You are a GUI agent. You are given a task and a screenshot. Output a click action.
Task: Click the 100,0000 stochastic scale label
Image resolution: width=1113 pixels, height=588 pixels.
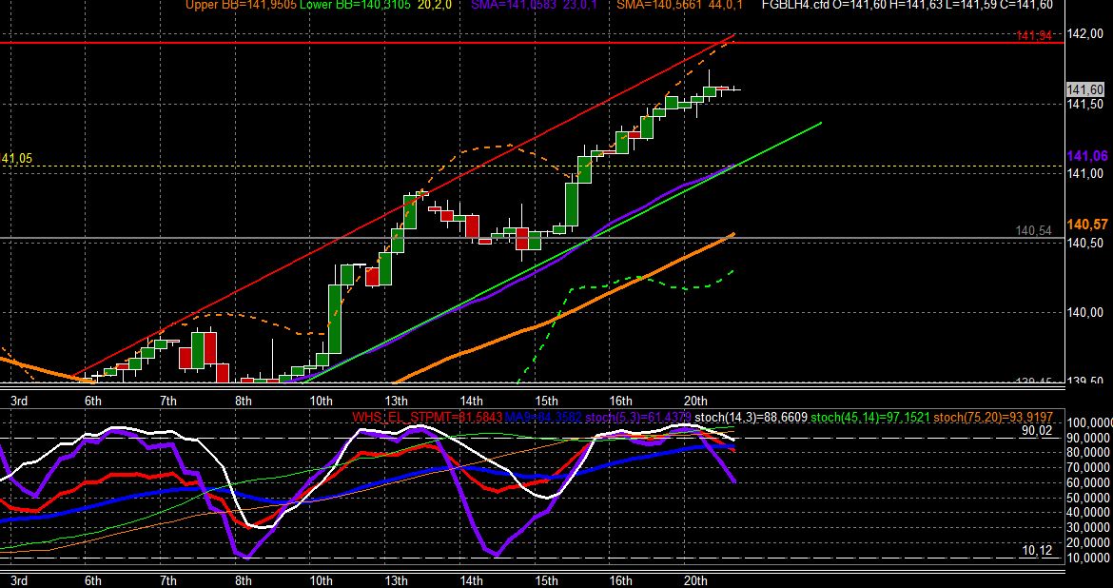pyautogui.click(x=1090, y=423)
